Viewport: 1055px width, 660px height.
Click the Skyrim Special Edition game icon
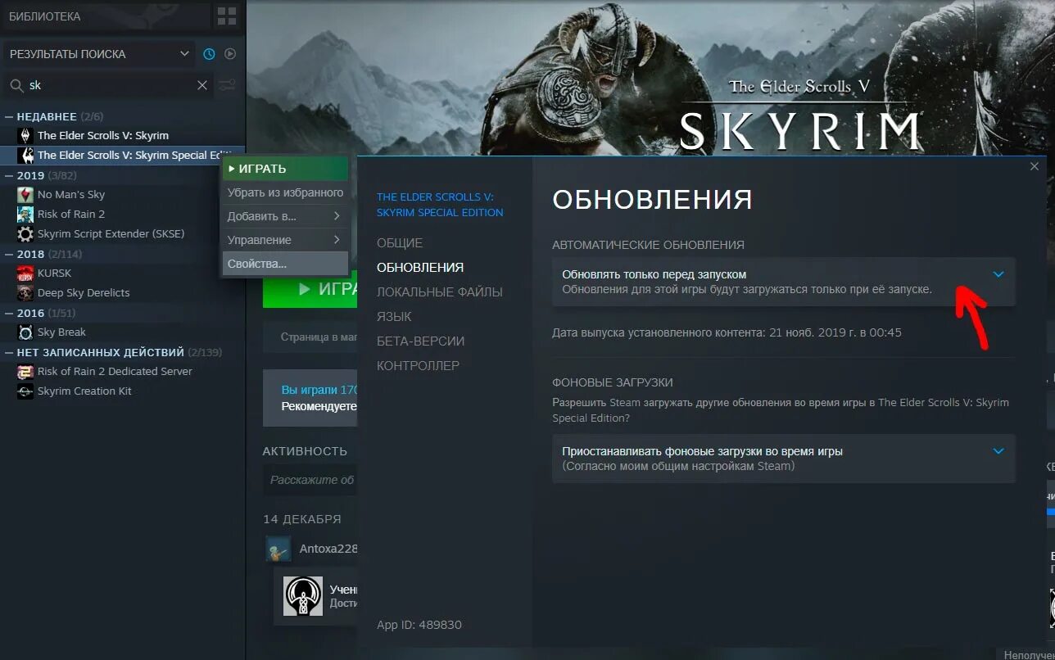(x=25, y=155)
